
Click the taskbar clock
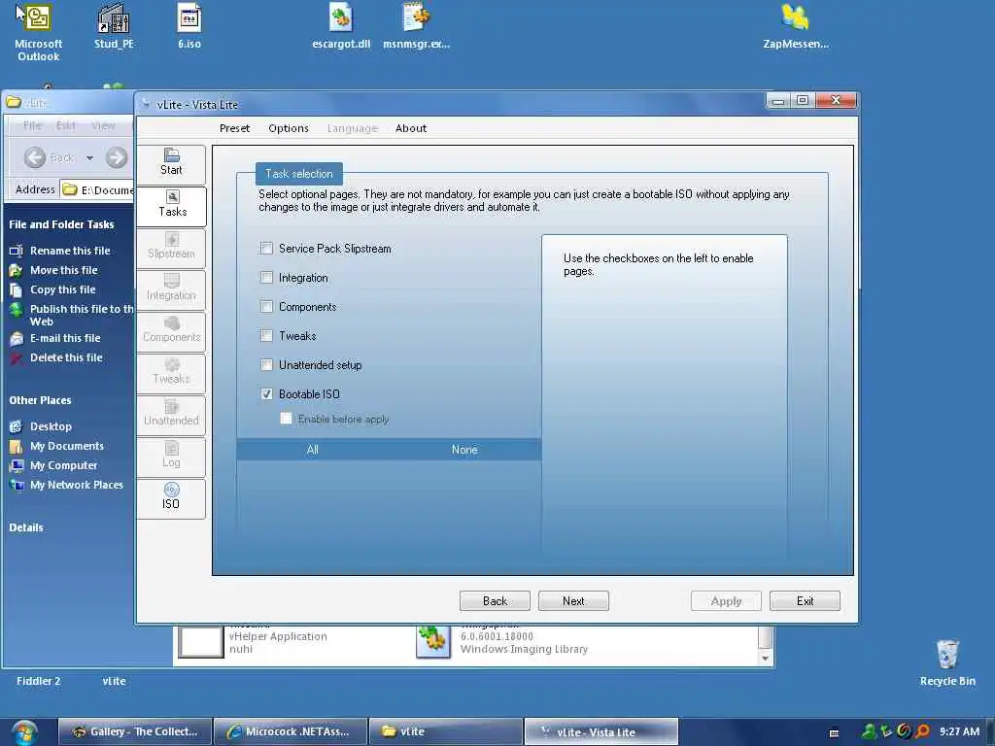pos(959,731)
